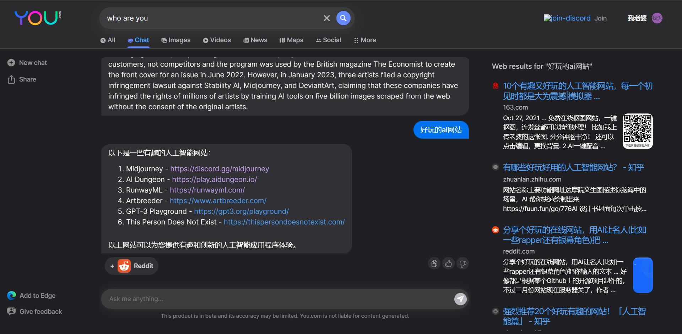Open the Images tab
682x334 pixels.
point(176,40)
